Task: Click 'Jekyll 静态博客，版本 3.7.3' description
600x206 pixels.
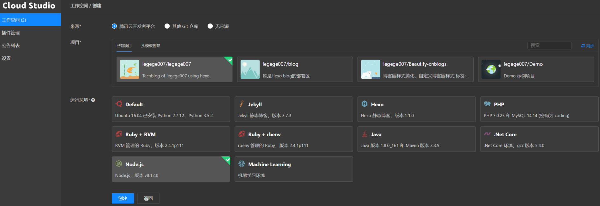Action: [265, 116]
